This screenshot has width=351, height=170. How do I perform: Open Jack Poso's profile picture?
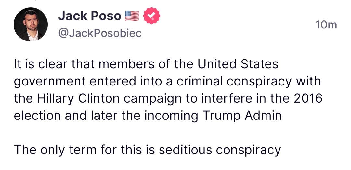(x=31, y=24)
